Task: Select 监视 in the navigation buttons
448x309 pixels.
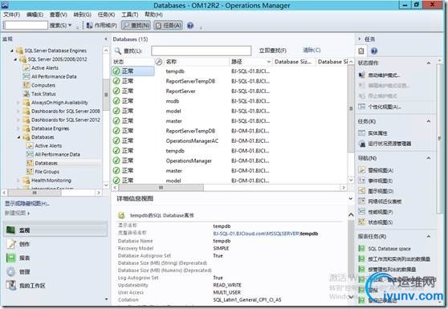Action: point(55,230)
